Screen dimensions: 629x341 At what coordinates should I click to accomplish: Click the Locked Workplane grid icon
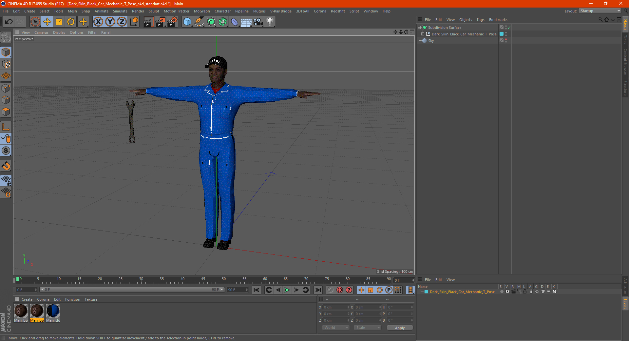pos(6,180)
